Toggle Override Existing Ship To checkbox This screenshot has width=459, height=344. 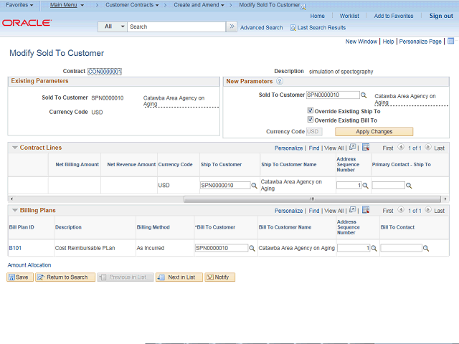tap(311, 110)
